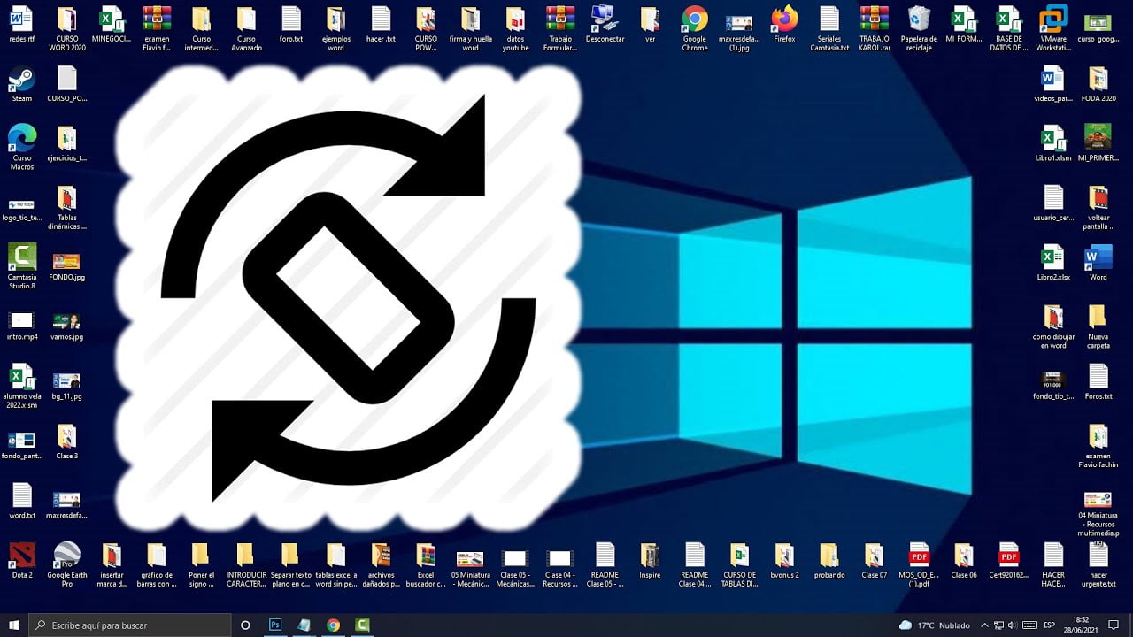Select the README Clase 05 file

pyautogui.click(x=605, y=564)
